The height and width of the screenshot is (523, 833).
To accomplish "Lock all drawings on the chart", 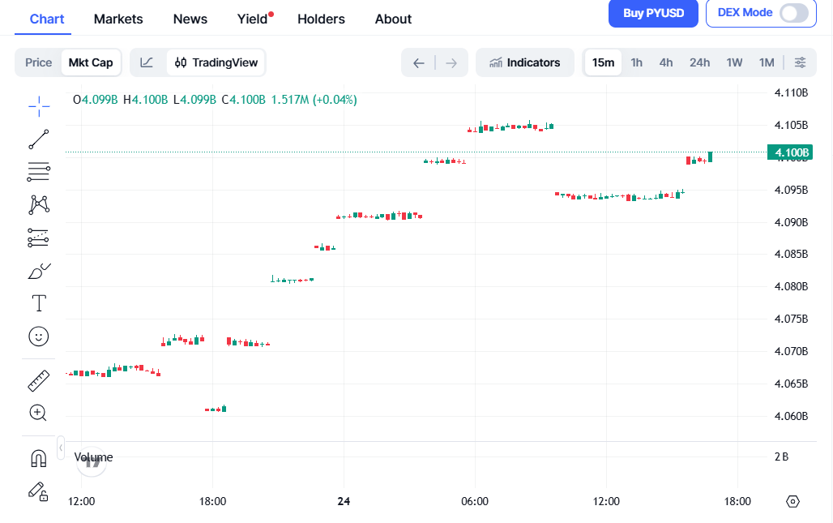I will (x=38, y=491).
